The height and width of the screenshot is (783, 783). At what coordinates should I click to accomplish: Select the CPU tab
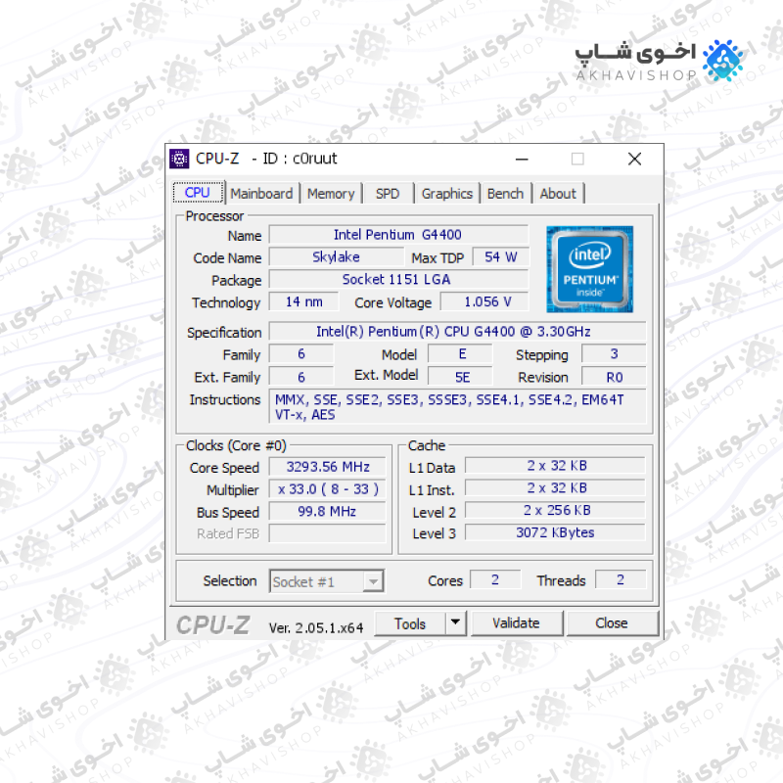pyautogui.click(x=198, y=192)
